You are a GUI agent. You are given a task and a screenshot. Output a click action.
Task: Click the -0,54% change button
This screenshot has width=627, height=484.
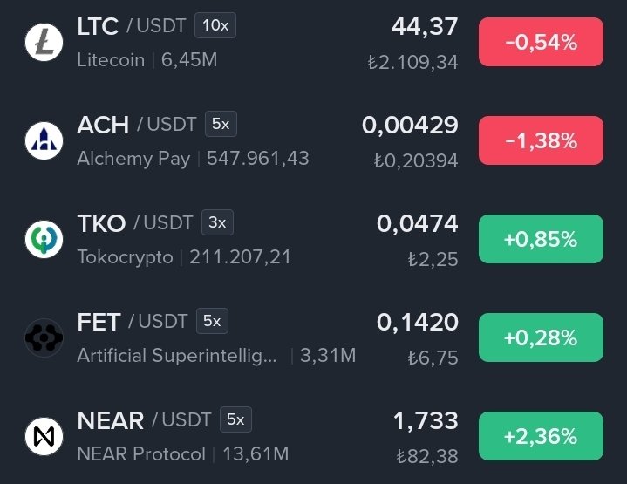pos(541,42)
